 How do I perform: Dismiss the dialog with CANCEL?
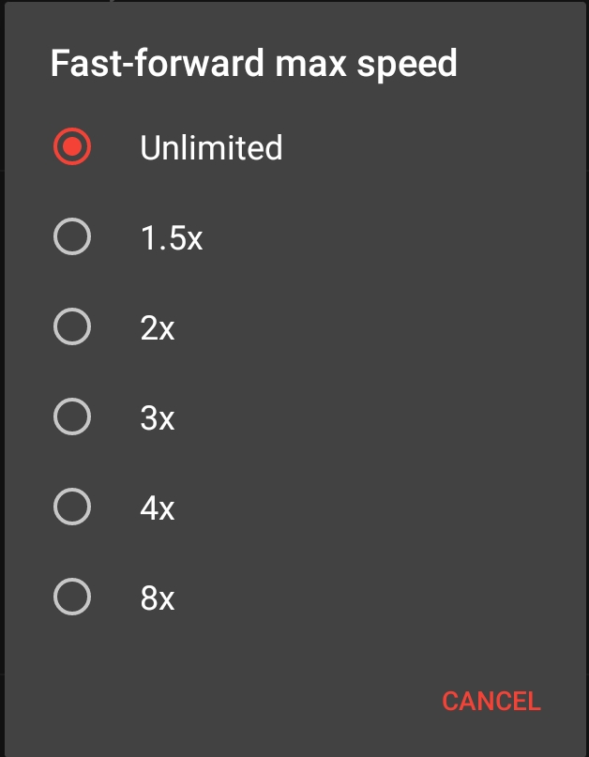490,701
